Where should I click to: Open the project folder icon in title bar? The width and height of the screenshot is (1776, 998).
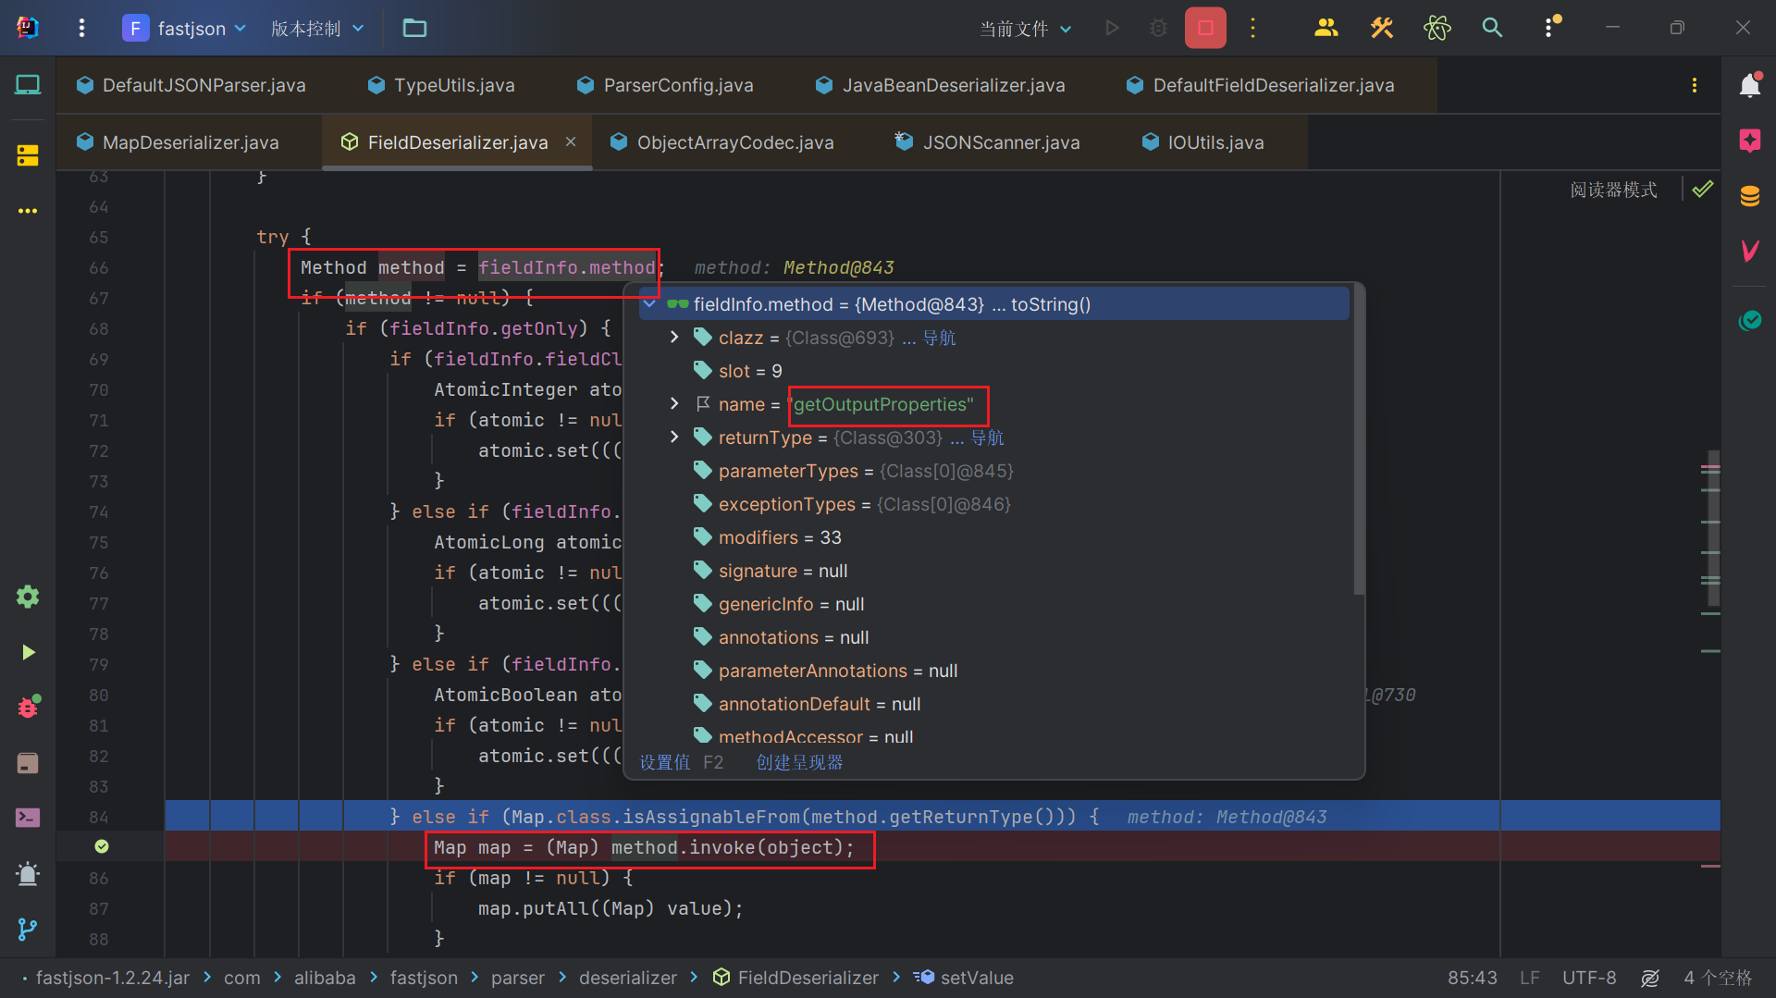pos(414,29)
